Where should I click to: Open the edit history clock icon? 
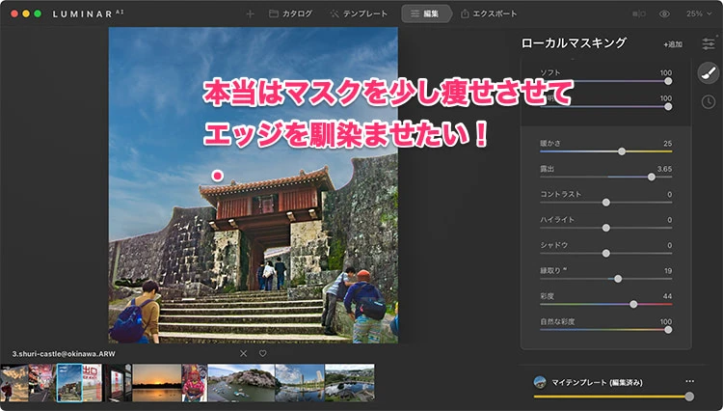coord(708,101)
